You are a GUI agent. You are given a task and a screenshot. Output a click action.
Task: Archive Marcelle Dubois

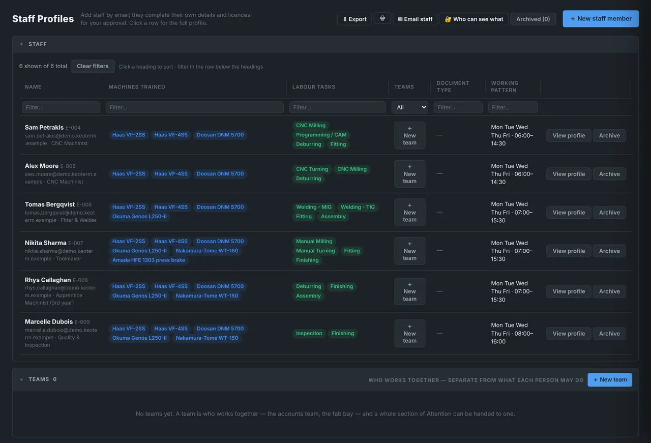coord(609,334)
